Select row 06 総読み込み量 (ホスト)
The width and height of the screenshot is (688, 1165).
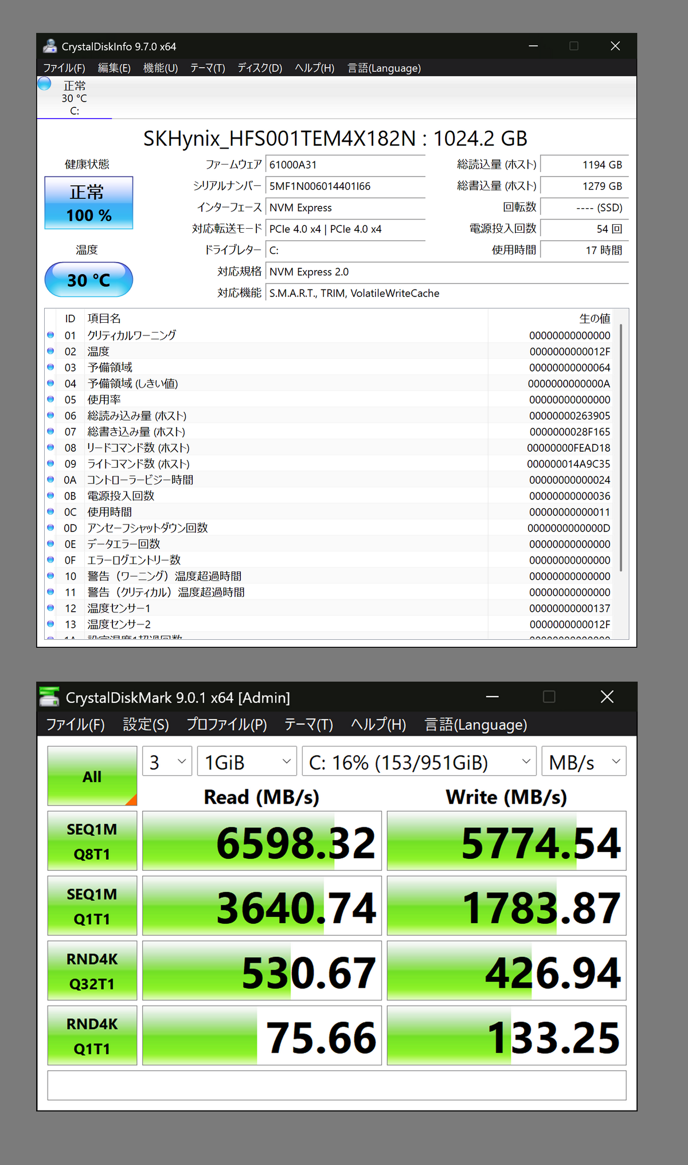point(329,416)
